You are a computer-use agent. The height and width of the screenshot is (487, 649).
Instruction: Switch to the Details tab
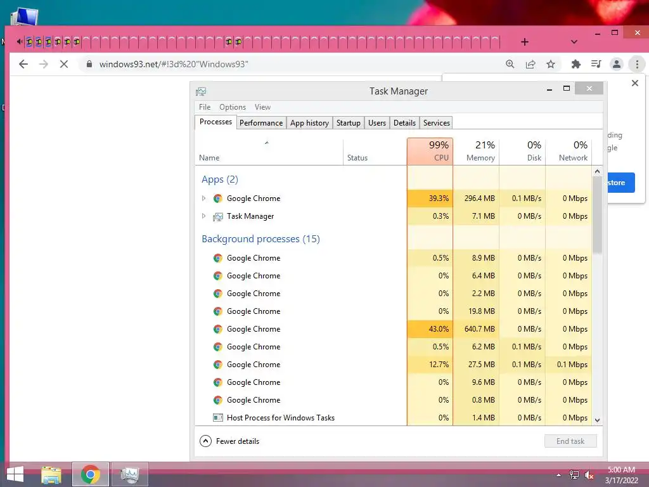(404, 123)
